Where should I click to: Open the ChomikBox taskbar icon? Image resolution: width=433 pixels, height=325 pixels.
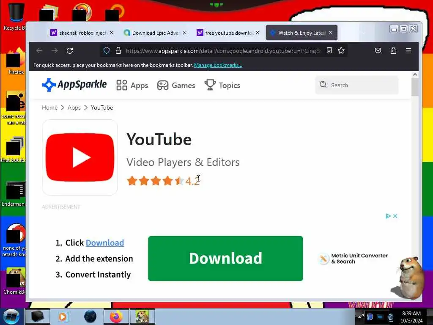(143, 317)
